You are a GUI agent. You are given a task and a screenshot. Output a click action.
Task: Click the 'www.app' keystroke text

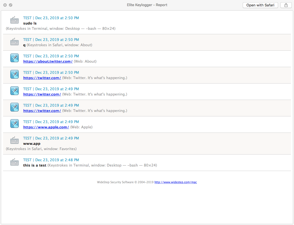[32, 143]
